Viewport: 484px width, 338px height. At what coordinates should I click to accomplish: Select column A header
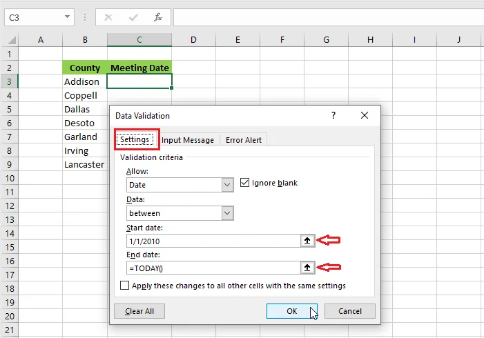click(x=41, y=40)
